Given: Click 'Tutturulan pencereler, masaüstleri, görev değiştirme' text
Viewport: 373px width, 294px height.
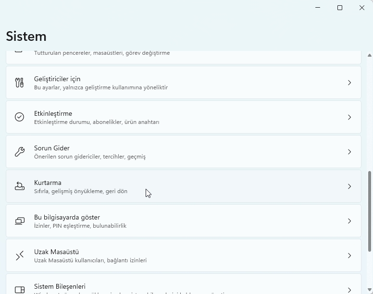Looking at the screenshot, I should pos(102,53).
